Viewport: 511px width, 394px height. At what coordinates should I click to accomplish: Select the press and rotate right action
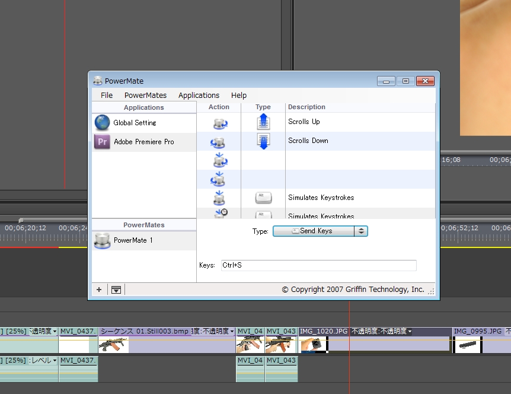click(x=221, y=160)
